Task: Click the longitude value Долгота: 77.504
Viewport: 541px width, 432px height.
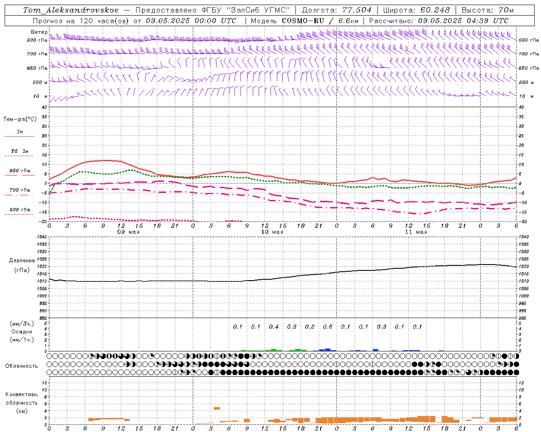Action: [337, 10]
